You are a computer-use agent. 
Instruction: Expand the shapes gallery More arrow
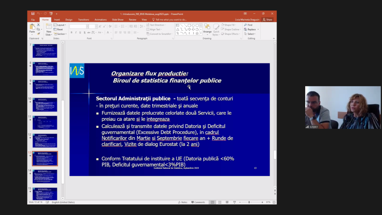(x=201, y=33)
